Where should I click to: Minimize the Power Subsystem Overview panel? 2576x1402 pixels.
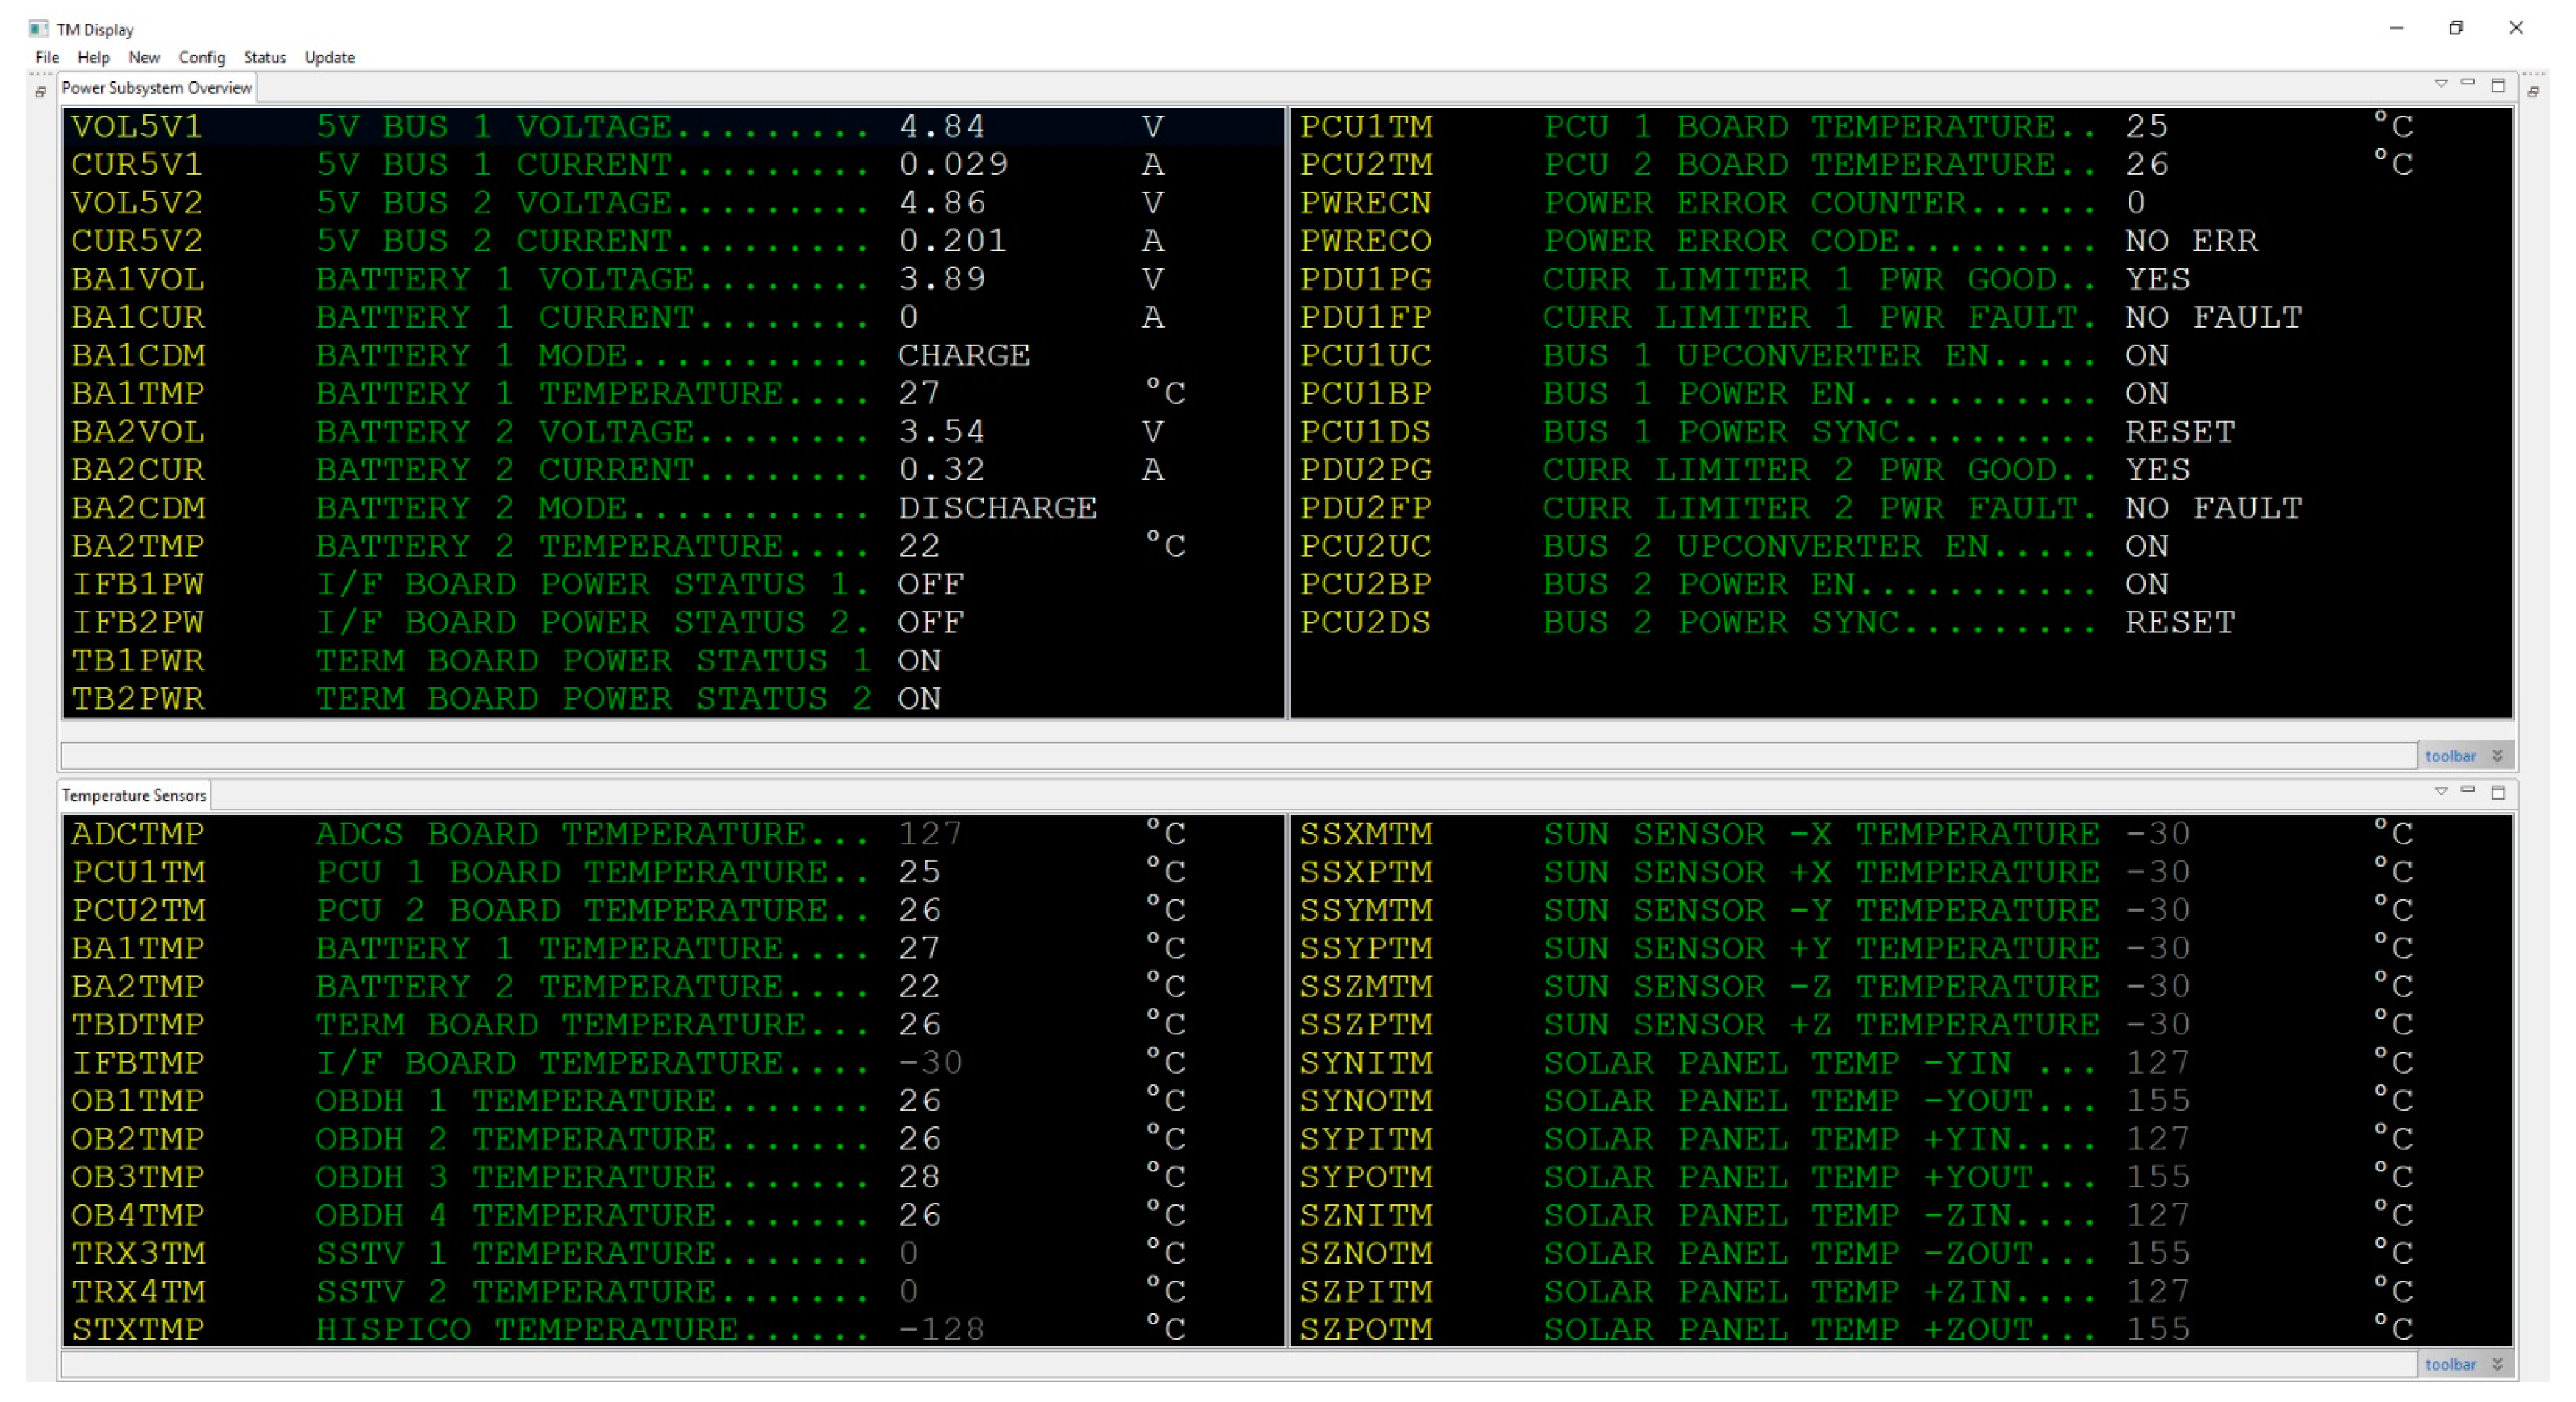click(2468, 84)
